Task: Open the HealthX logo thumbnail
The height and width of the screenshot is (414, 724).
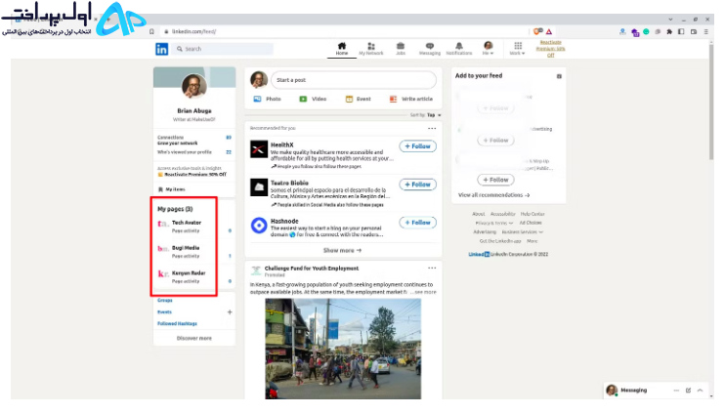Action: point(259,149)
